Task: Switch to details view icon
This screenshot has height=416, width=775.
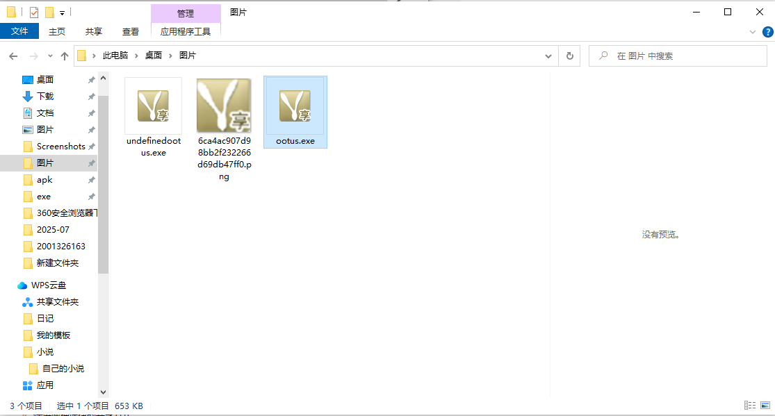Action: click(750, 406)
